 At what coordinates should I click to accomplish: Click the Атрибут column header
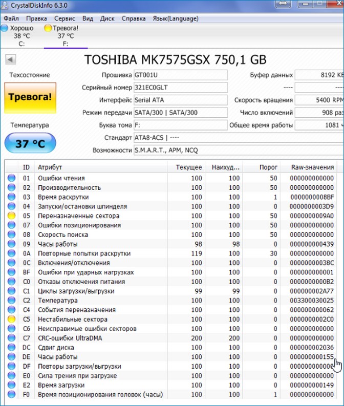50,167
